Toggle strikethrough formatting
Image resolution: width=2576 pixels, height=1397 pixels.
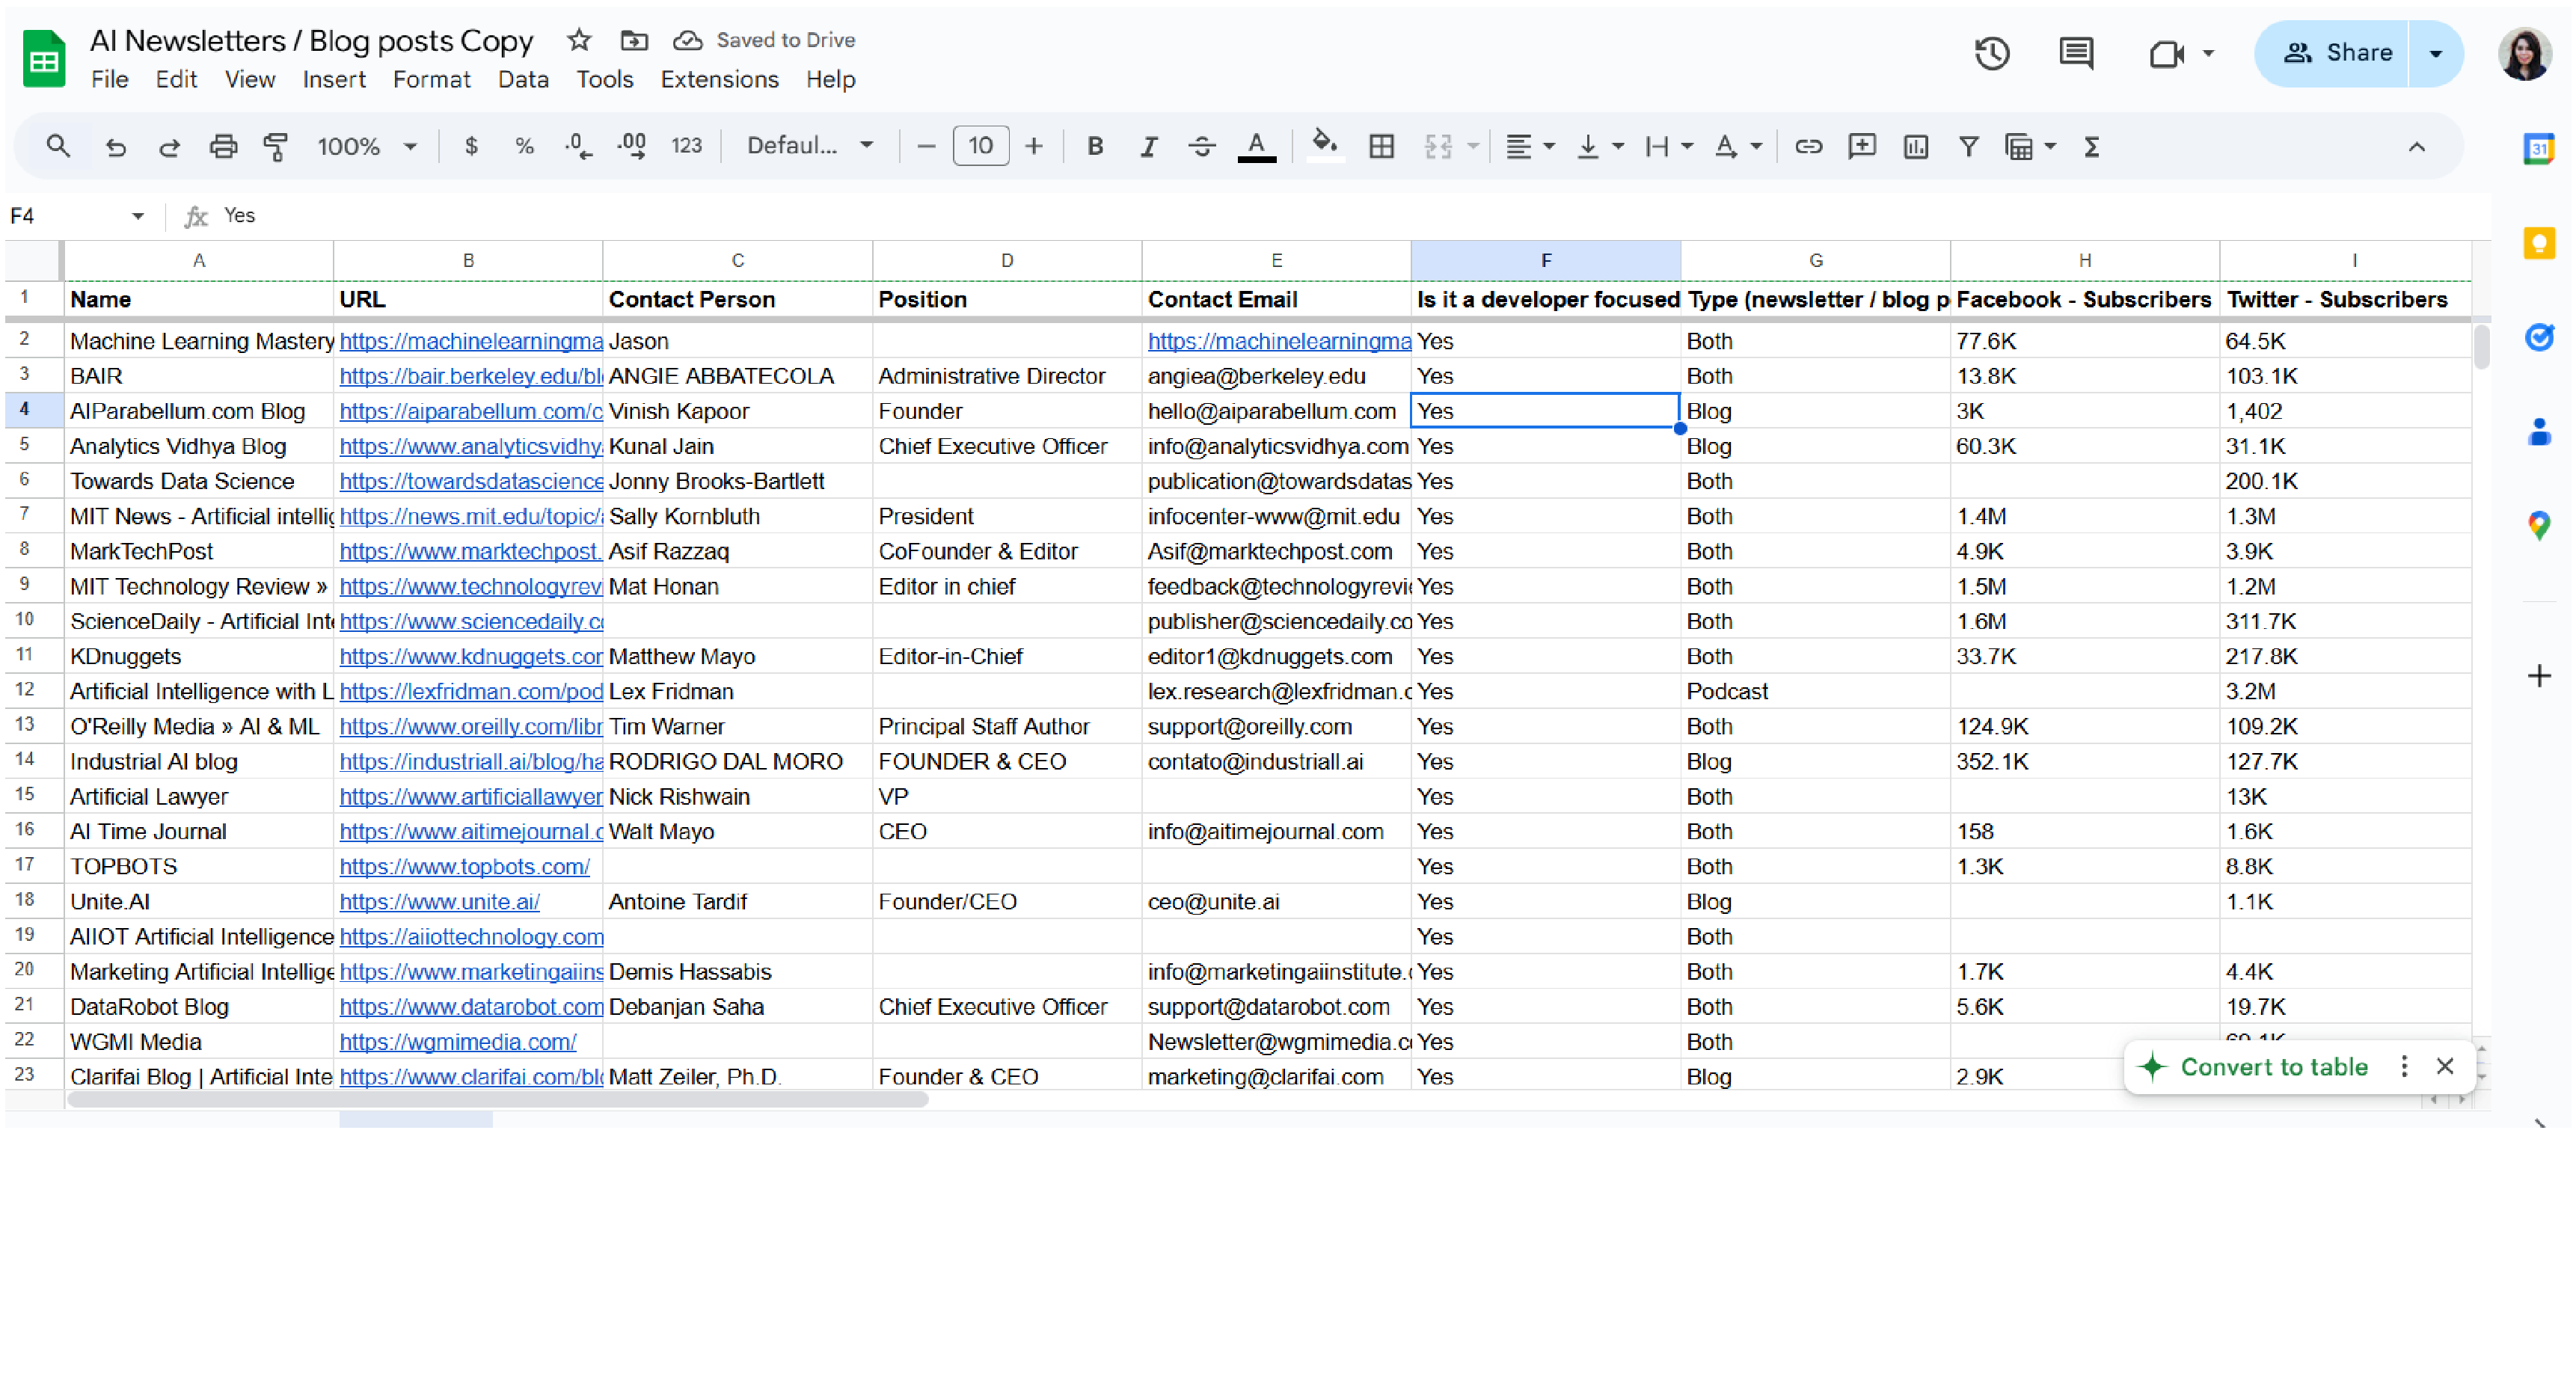coord(1201,147)
